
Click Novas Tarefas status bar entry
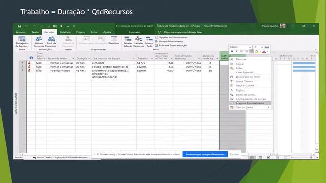(60, 157)
